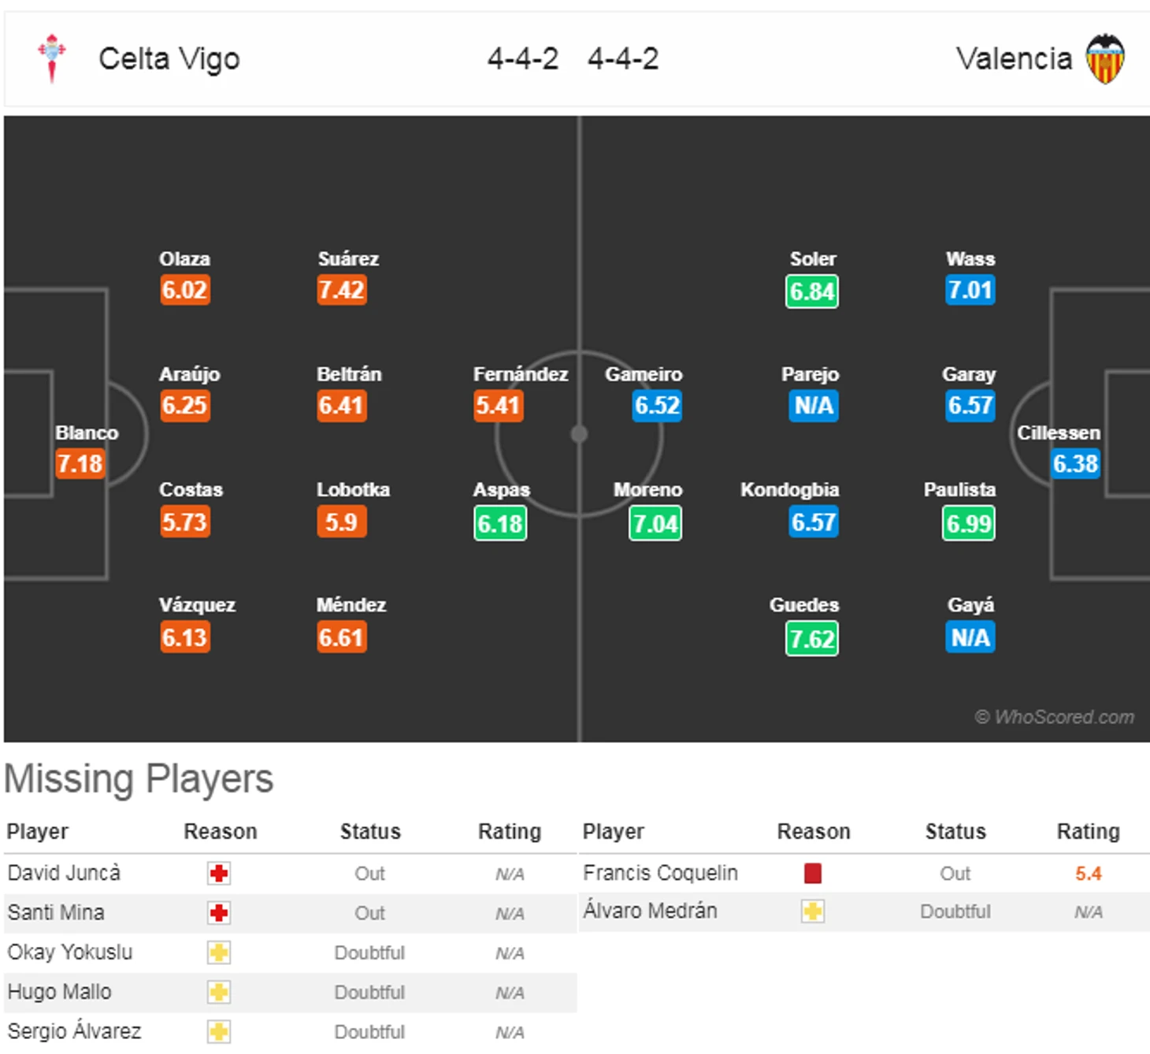1150x1054 pixels.
Task: Click the Valencia club crest
Action: pyautogui.click(x=1105, y=59)
